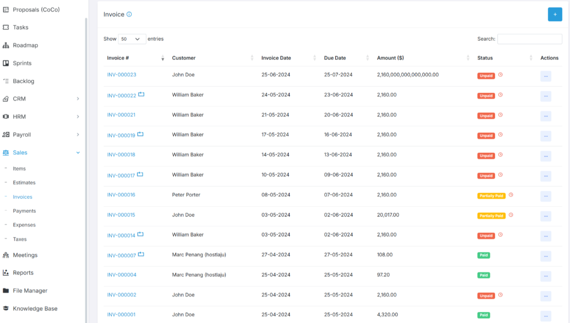
Task: Click the recurring icon next to INV-000022
Action: 141,94
